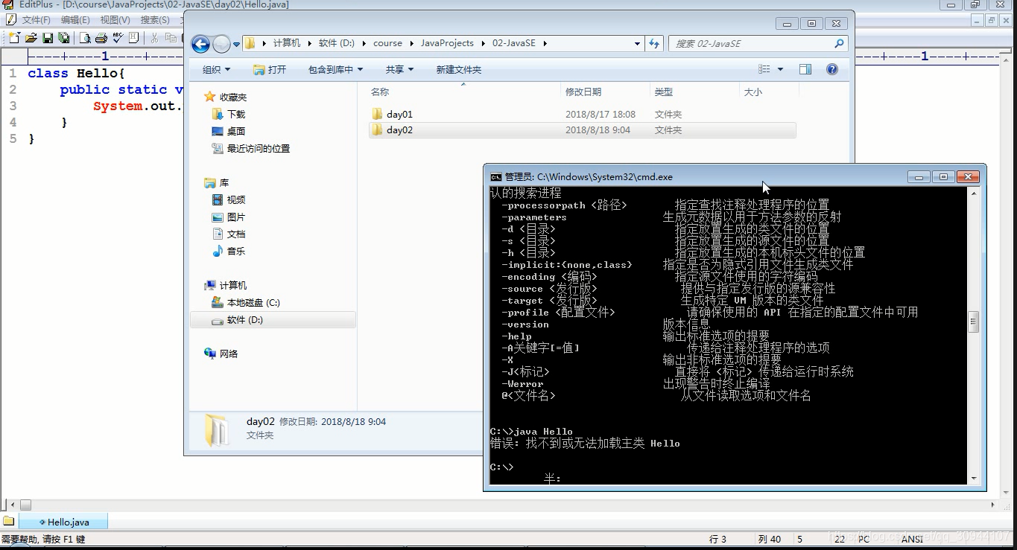Click the Save icon in EditPlus toolbar
Image resolution: width=1017 pixels, height=550 pixels.
pos(48,37)
